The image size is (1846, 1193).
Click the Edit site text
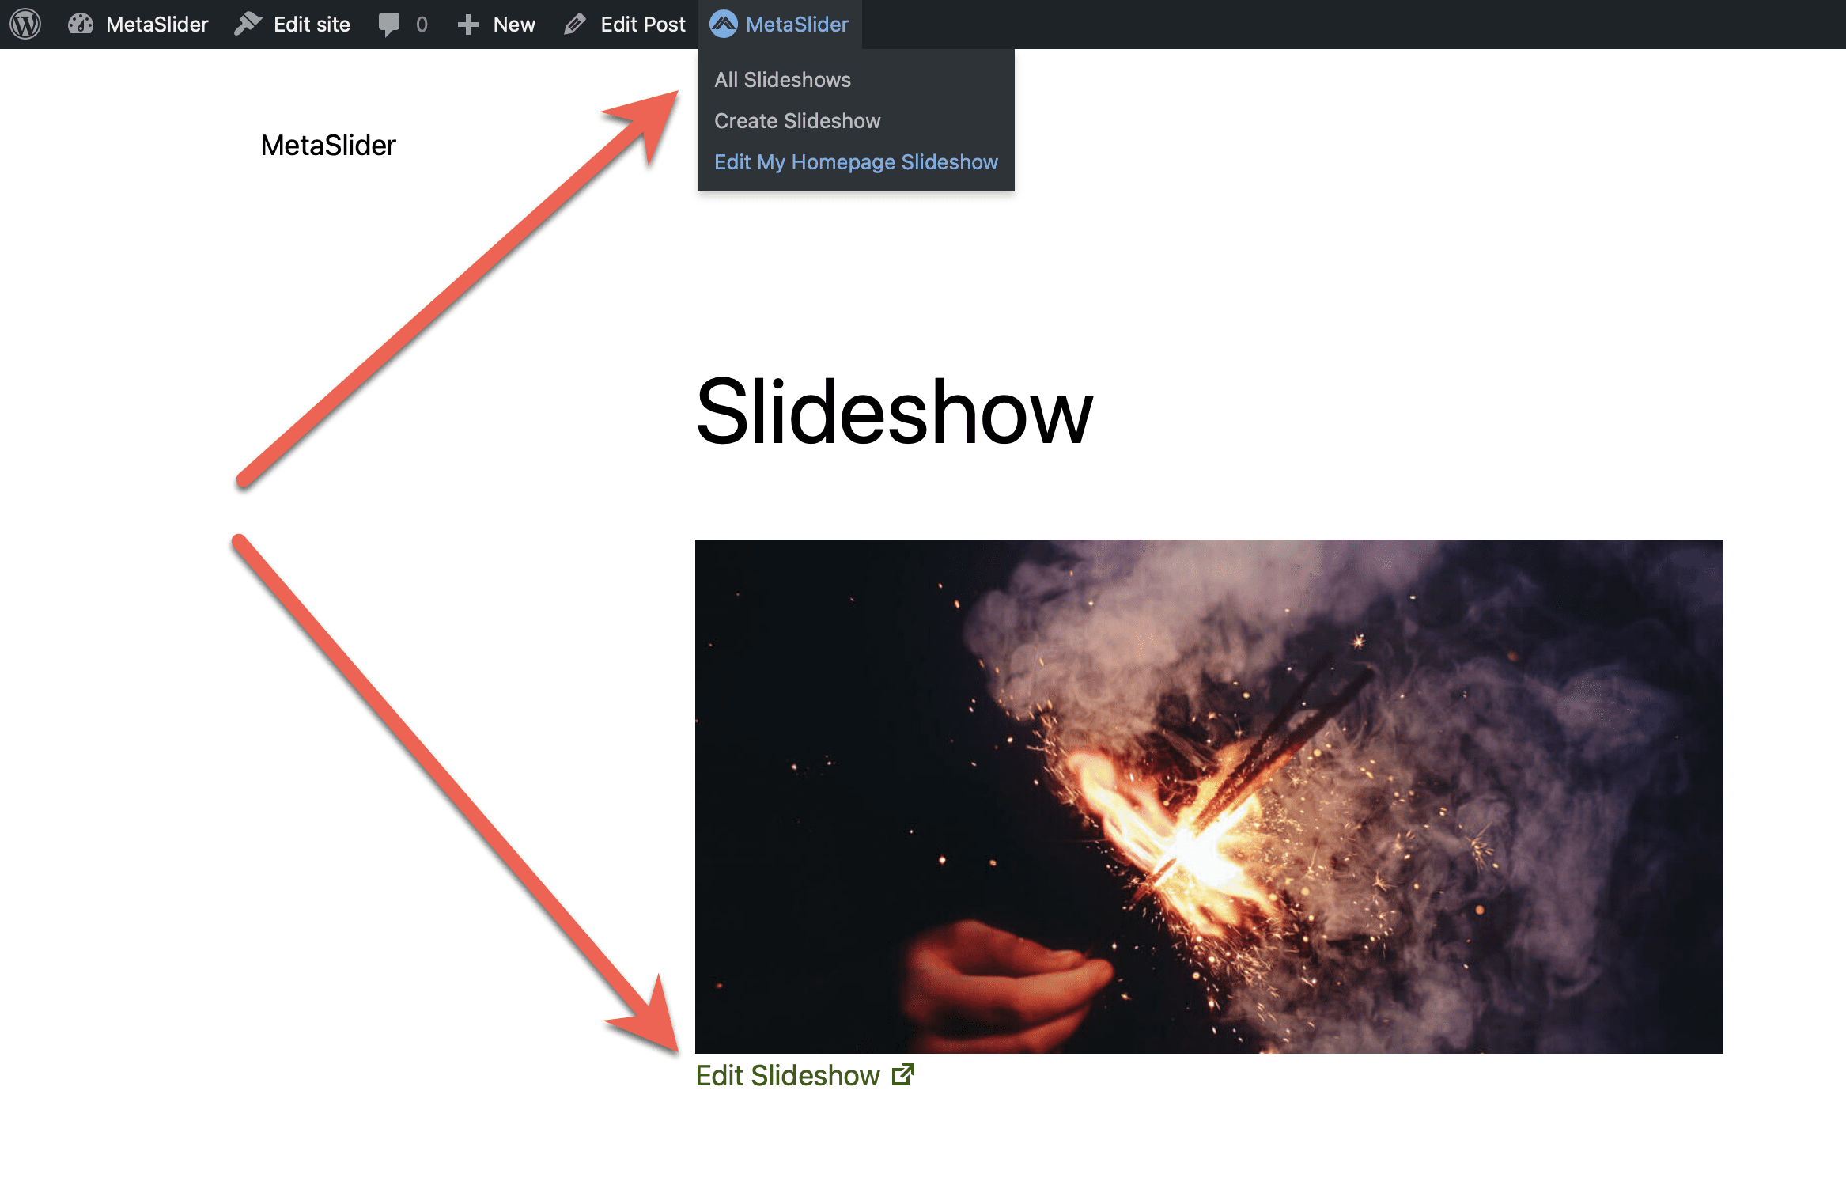pos(312,25)
